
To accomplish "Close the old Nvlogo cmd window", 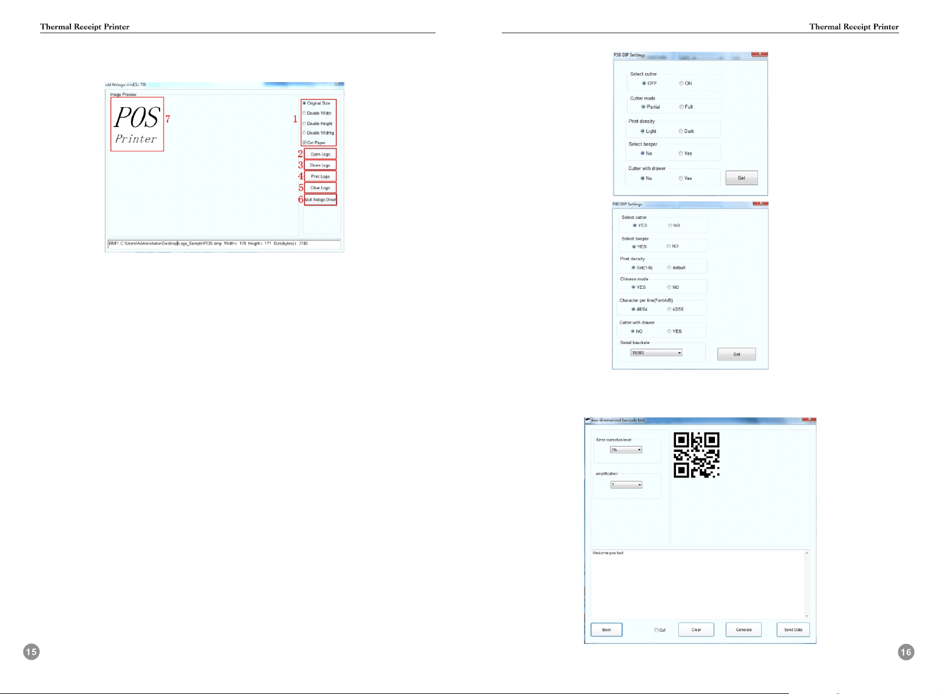I will click(x=337, y=84).
